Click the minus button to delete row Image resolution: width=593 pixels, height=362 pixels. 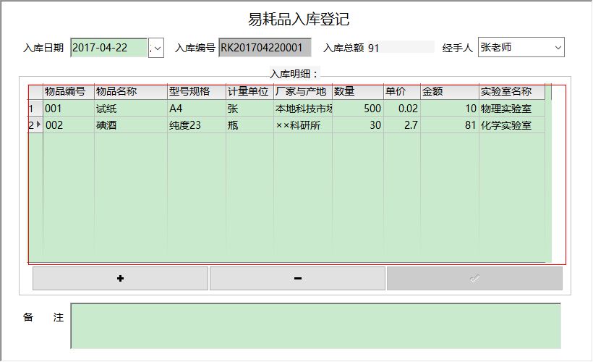[297, 279]
